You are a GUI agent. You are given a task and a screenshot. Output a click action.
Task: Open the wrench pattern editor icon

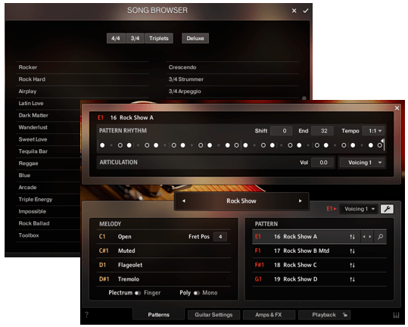point(387,209)
